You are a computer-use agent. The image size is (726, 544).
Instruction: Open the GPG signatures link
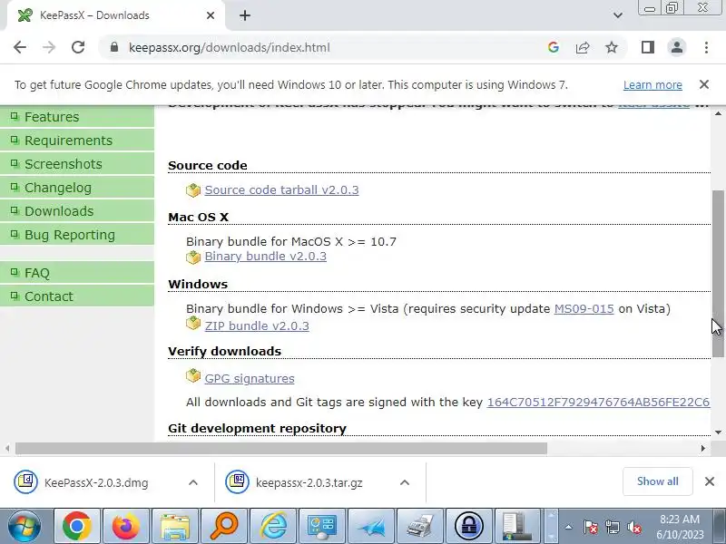tap(250, 378)
